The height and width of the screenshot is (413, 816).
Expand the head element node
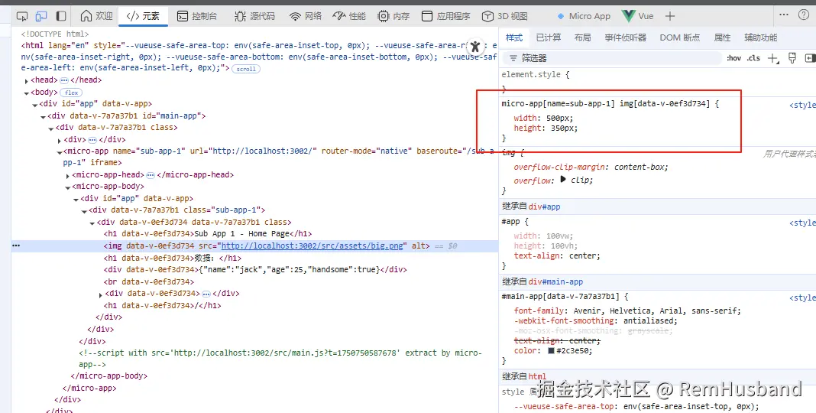coord(27,81)
